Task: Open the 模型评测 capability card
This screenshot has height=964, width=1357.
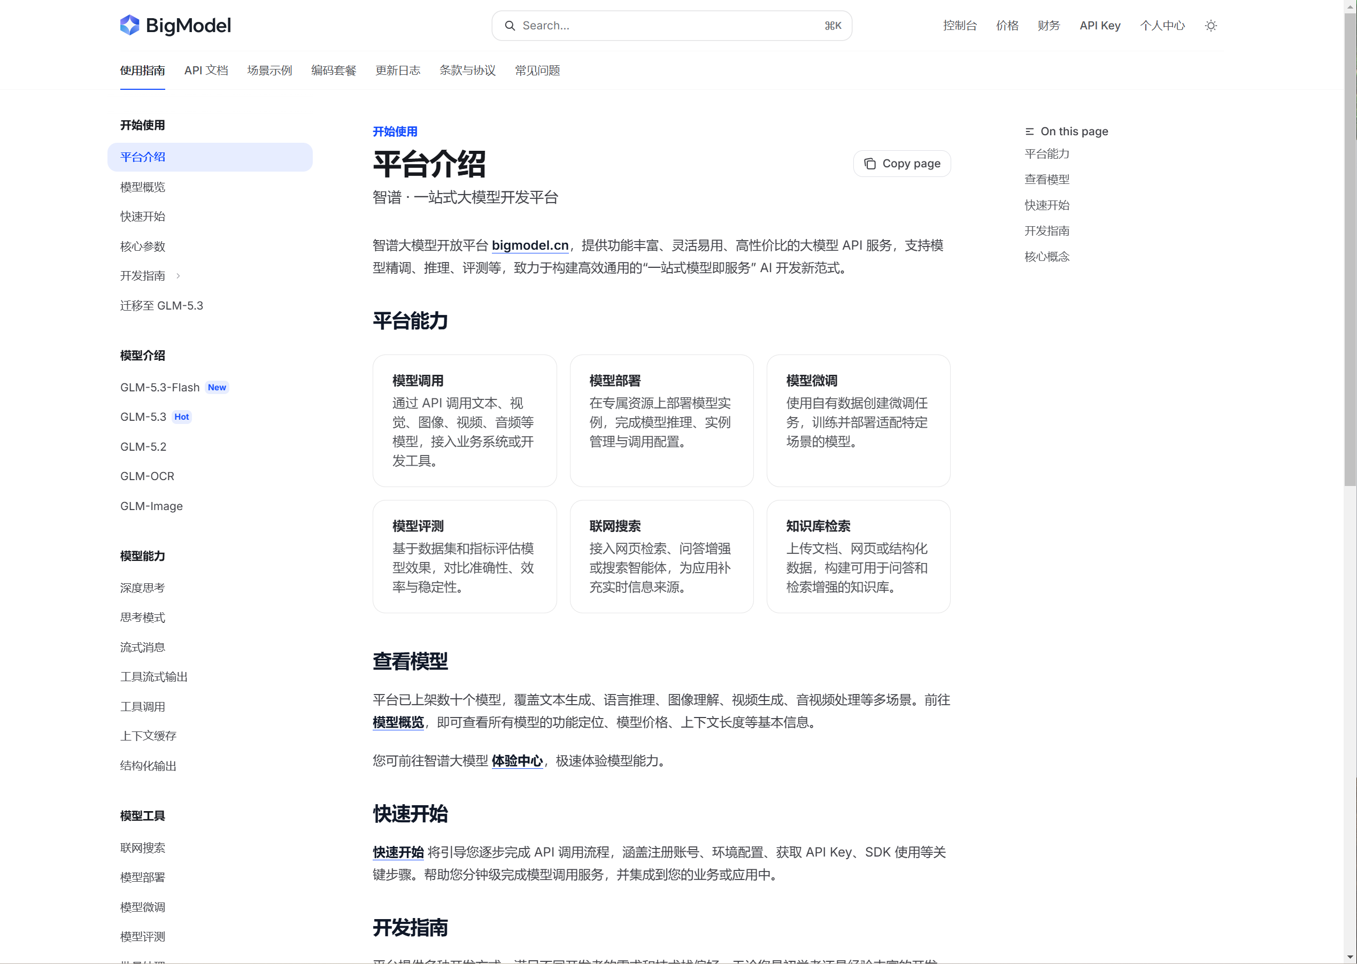Action: click(465, 557)
